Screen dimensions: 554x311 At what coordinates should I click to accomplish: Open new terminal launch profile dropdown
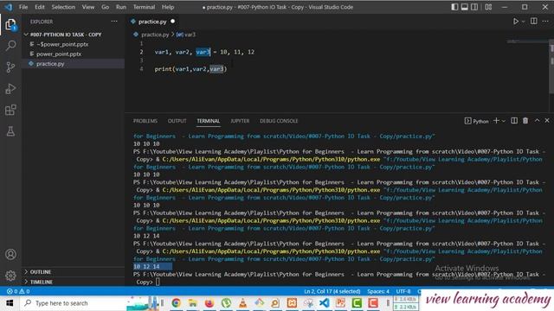coord(504,121)
